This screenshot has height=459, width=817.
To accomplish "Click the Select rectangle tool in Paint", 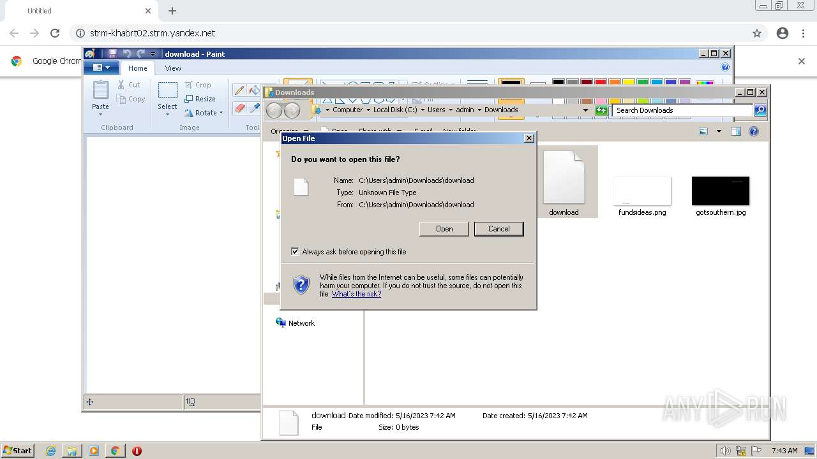I will click(x=168, y=91).
